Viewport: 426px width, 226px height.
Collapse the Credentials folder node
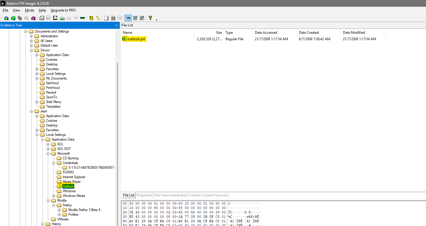[54, 163]
